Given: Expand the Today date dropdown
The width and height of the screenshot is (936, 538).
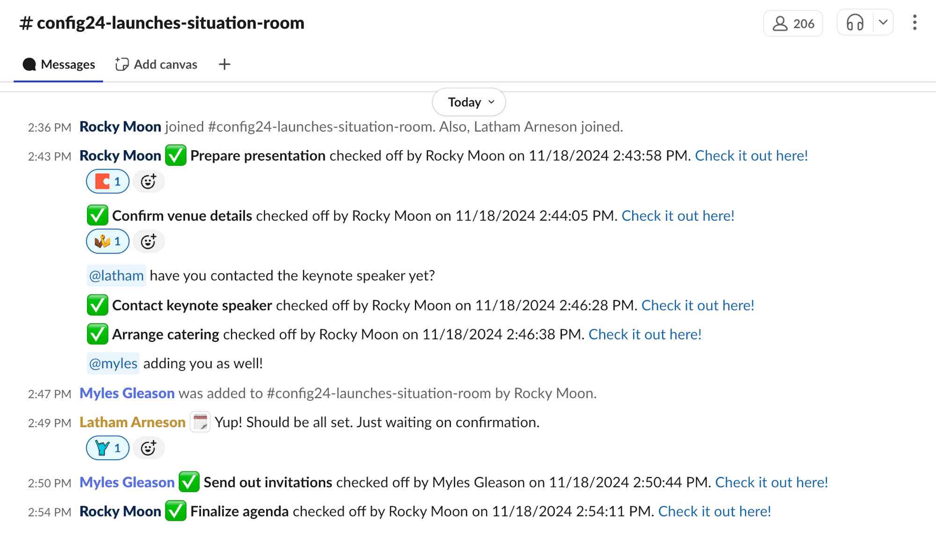Looking at the screenshot, I should 469,102.
